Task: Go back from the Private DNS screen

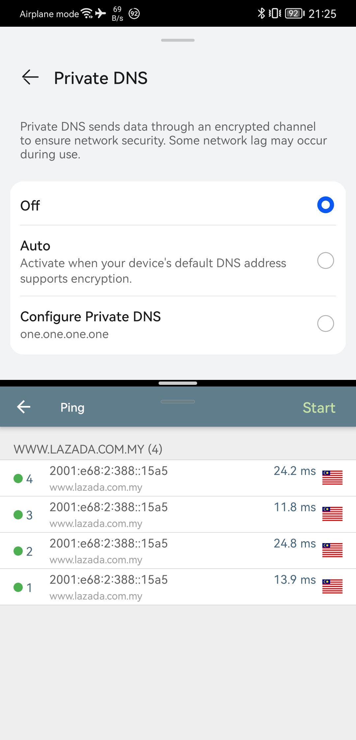Action: 30,77
